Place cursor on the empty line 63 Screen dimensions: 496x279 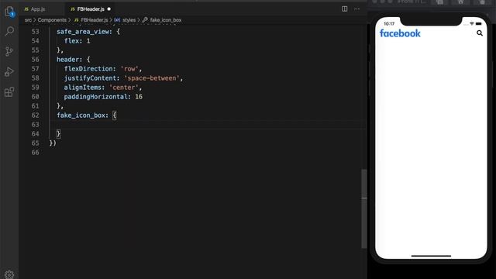coord(208,124)
